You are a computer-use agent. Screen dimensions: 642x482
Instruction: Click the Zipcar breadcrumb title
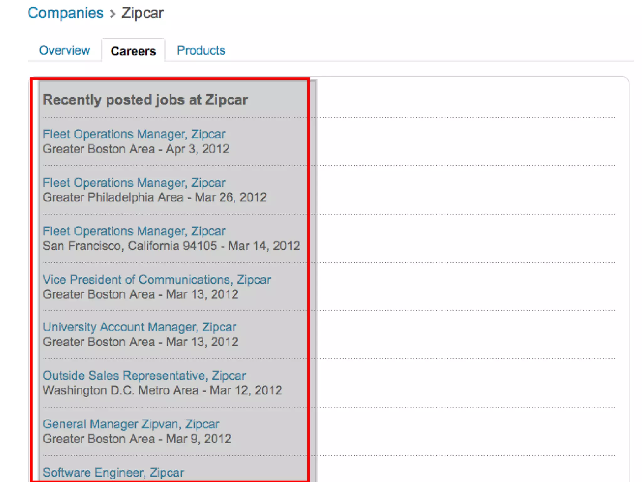(142, 13)
